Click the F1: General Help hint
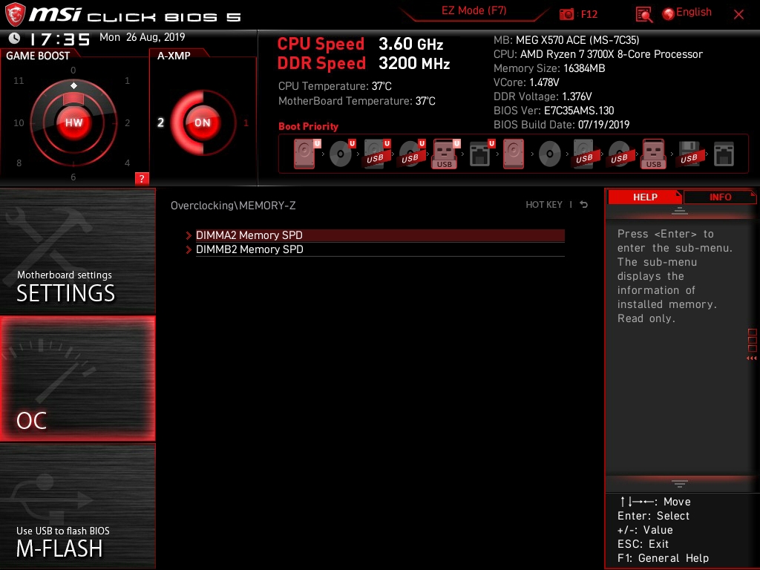This screenshot has height=570, width=760. (x=663, y=558)
